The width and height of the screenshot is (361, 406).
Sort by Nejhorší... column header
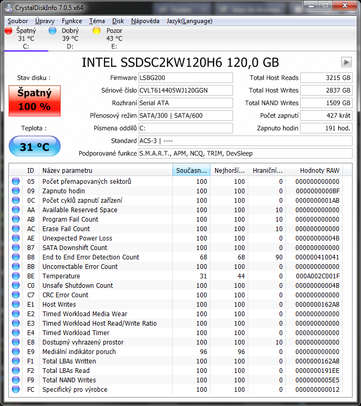click(x=229, y=170)
